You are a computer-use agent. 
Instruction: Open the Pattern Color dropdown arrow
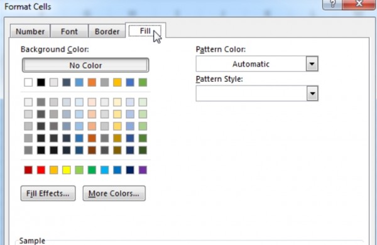pos(312,64)
